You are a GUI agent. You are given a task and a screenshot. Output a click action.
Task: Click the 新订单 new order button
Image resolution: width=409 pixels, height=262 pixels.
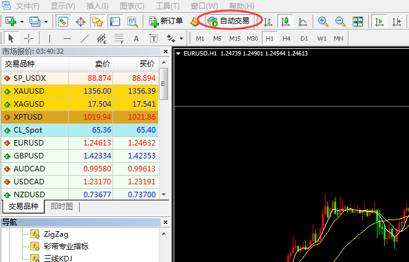166,22
